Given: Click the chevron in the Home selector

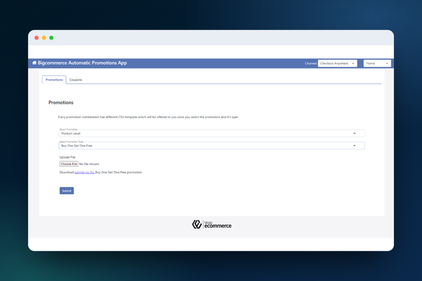Looking at the screenshot, I should tap(387, 63).
